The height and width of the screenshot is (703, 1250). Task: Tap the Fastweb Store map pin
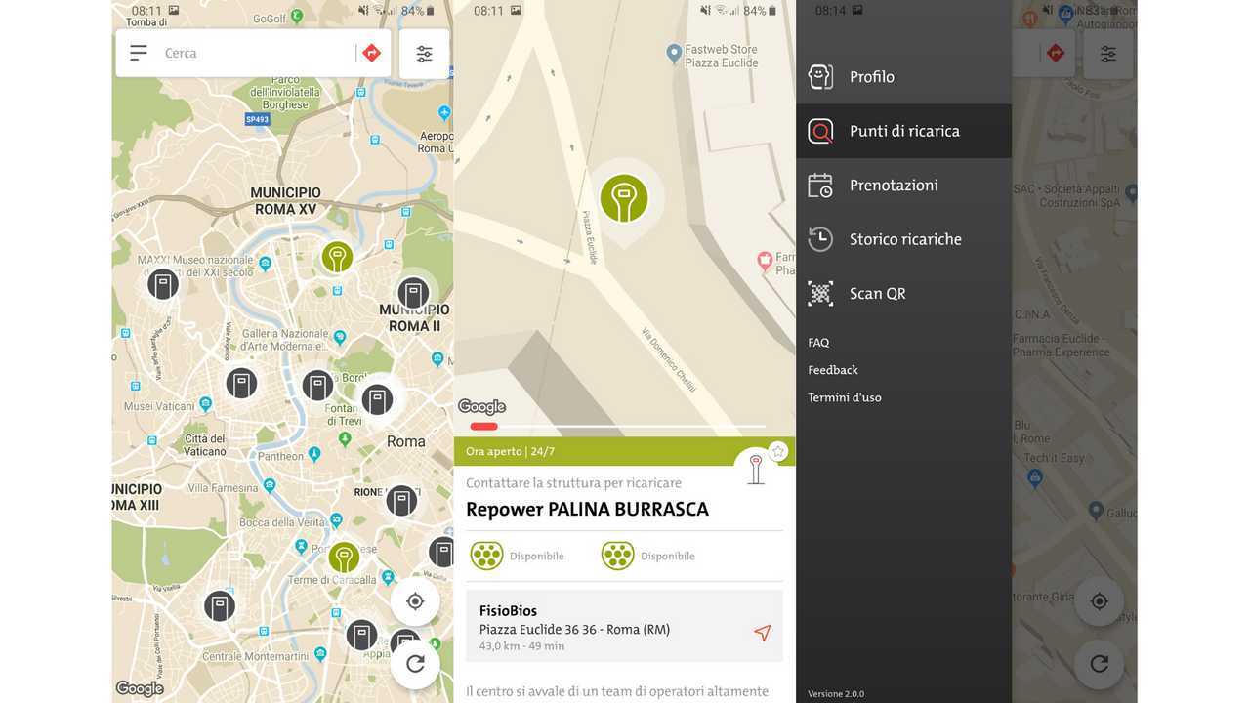(x=673, y=54)
